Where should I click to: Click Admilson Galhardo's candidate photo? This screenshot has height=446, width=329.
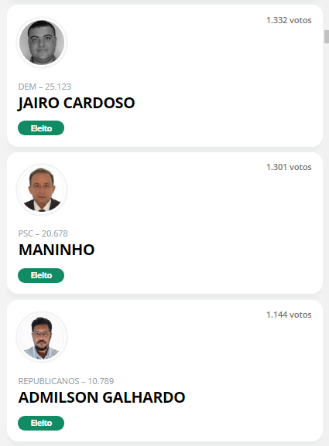[x=42, y=337]
